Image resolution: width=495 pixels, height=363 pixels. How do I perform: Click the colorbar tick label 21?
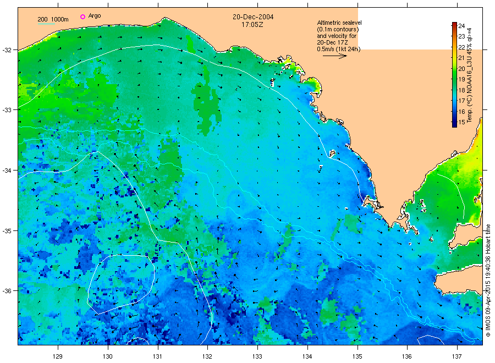click(461, 58)
